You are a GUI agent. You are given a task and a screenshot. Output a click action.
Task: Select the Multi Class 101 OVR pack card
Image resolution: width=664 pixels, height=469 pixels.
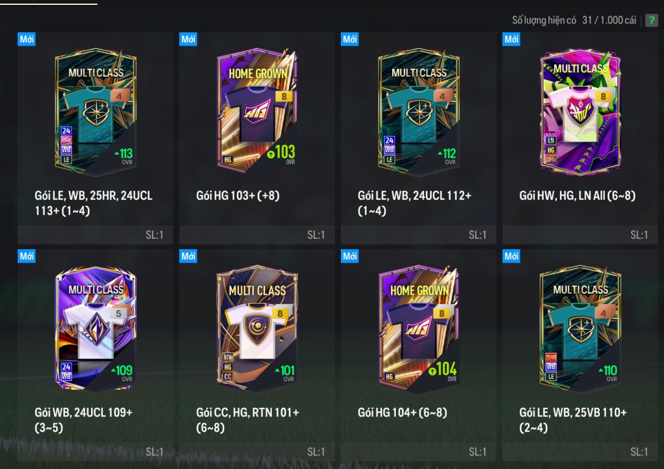(x=257, y=329)
